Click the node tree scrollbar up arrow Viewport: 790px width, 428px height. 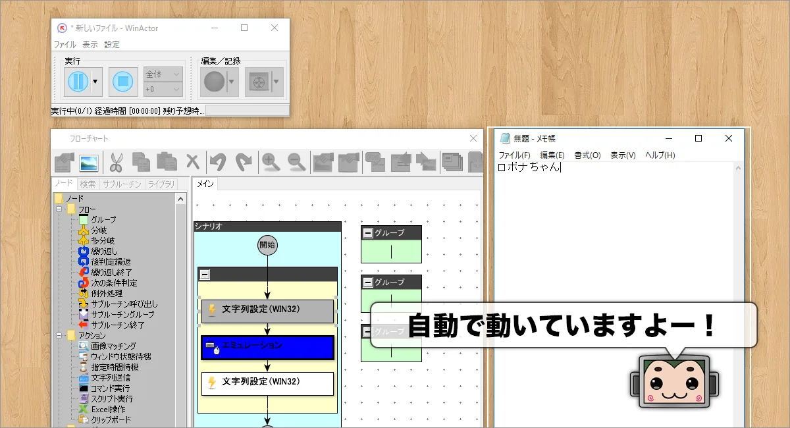click(181, 198)
